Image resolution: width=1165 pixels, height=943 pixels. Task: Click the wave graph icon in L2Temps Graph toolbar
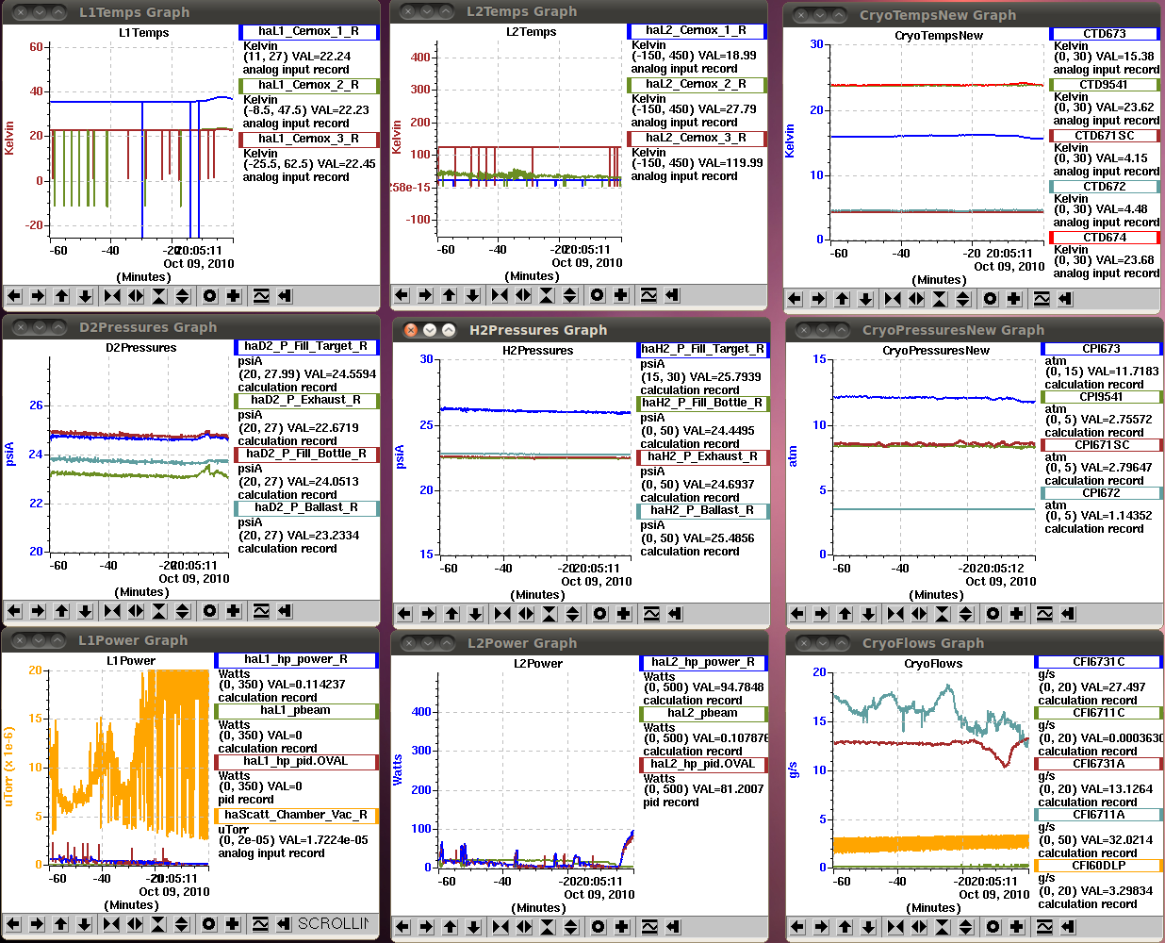click(648, 295)
